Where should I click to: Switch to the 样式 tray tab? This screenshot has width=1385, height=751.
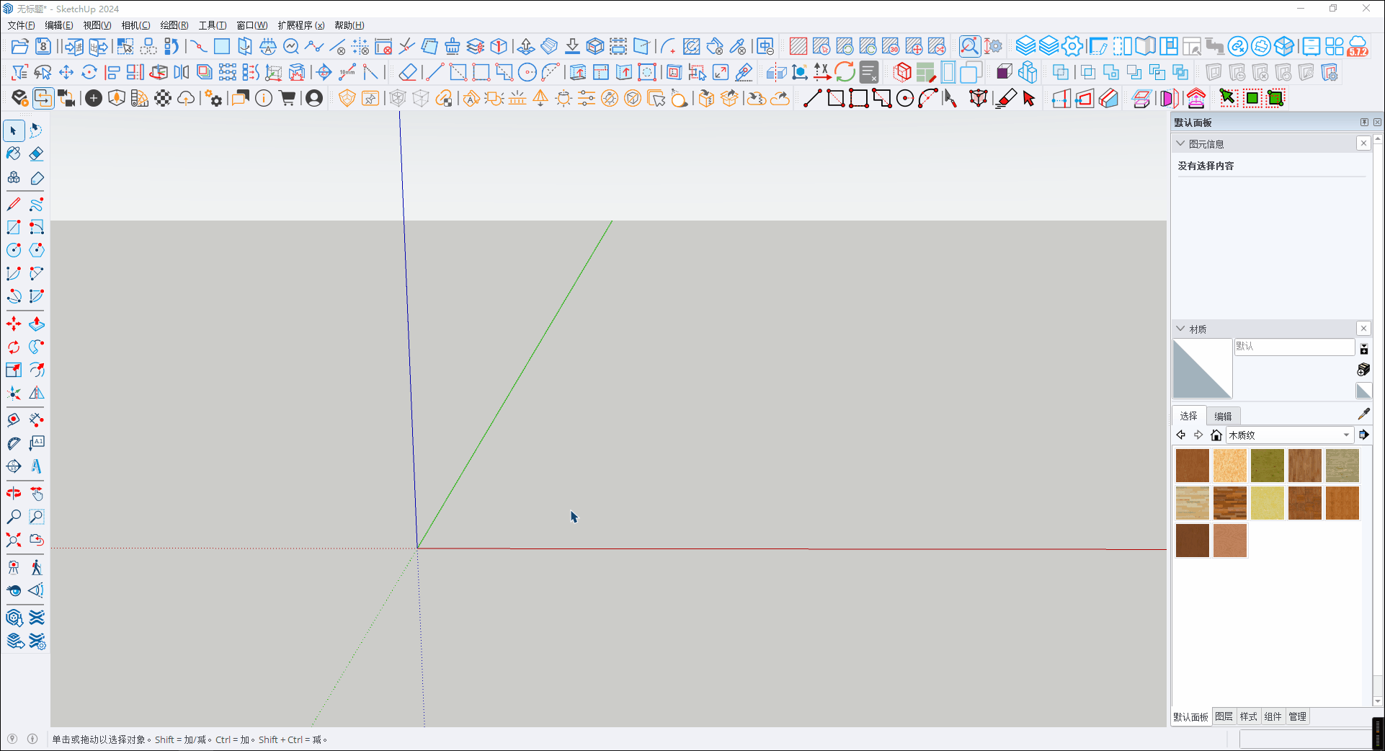(1248, 716)
